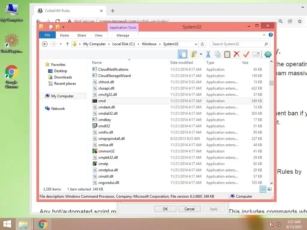
Task: Click the Chrome new tab plus button
Action: [x=113, y=11]
